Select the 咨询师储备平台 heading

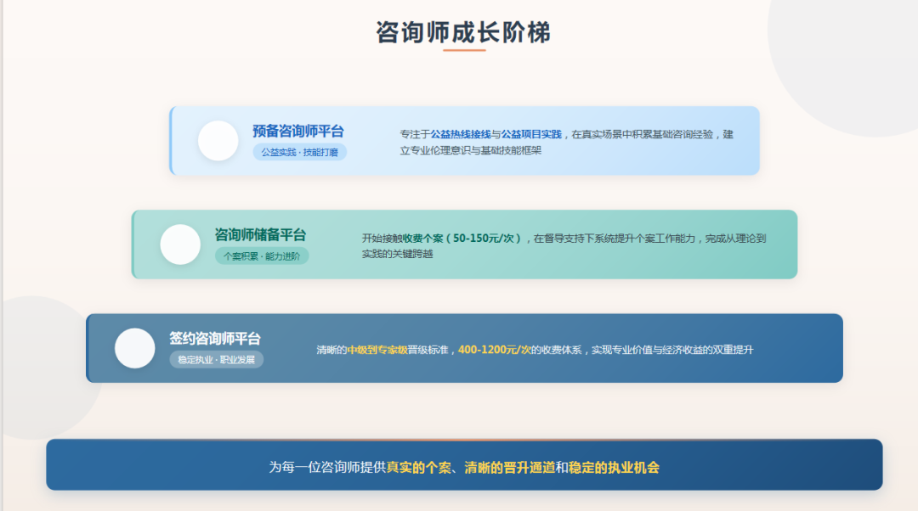pos(260,235)
